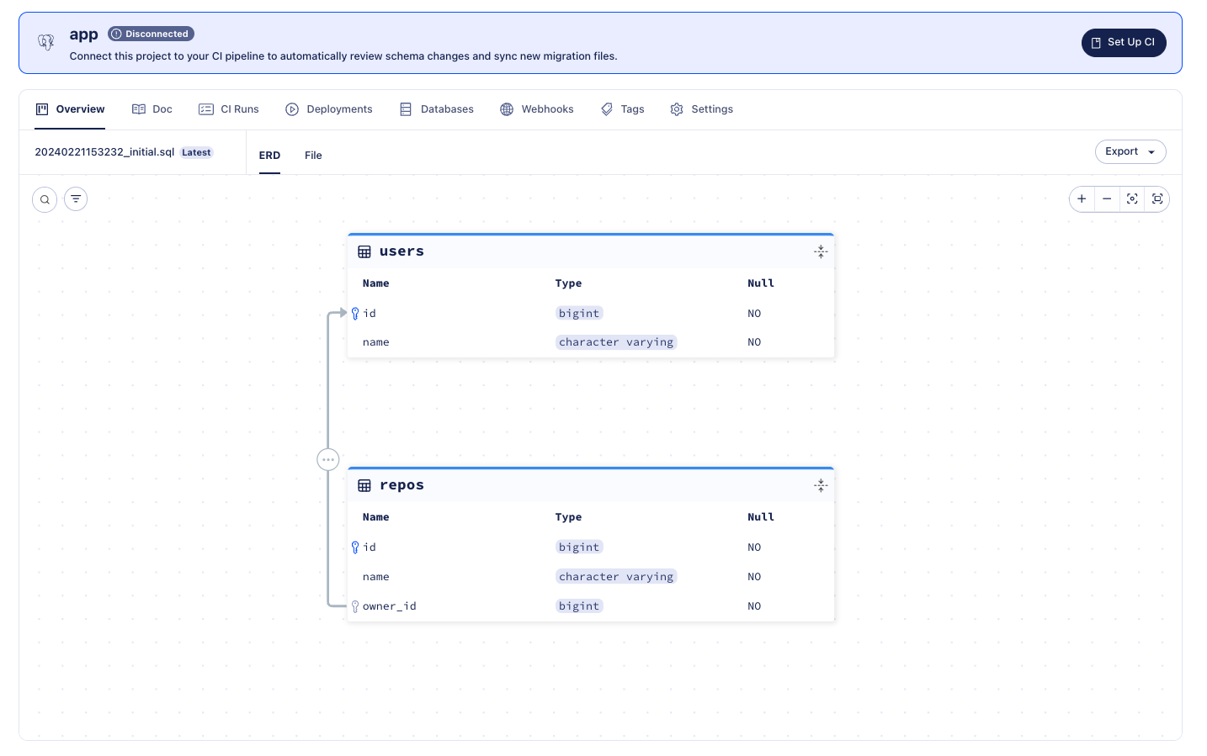Click the Set Up CI button
This screenshot has height=756, width=1207.
coord(1124,42)
